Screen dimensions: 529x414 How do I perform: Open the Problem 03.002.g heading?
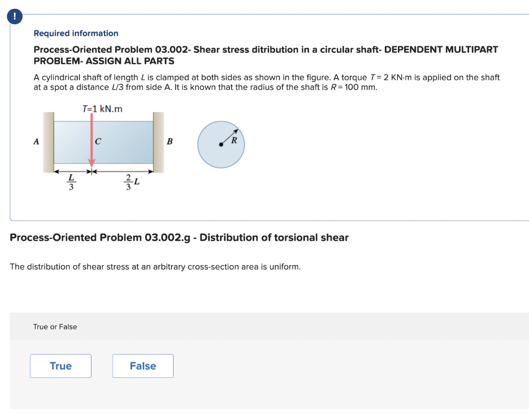(x=179, y=237)
